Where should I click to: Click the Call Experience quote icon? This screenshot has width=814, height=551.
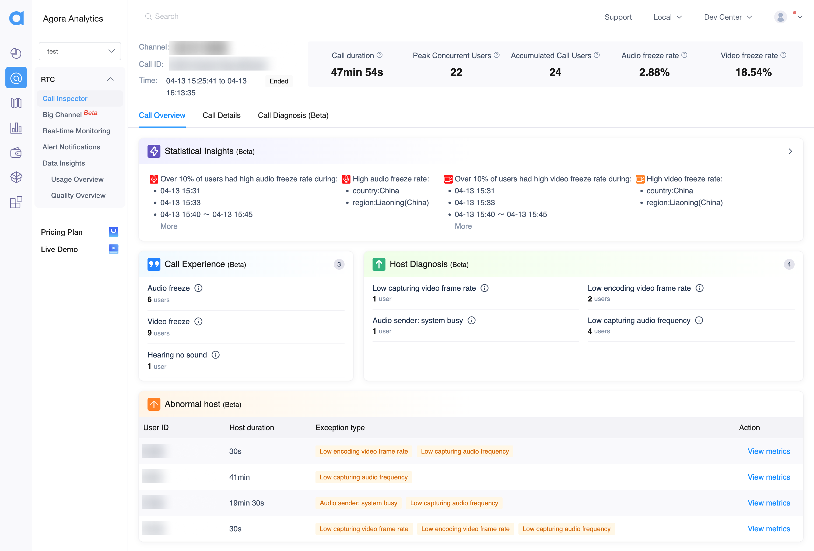pyautogui.click(x=154, y=264)
